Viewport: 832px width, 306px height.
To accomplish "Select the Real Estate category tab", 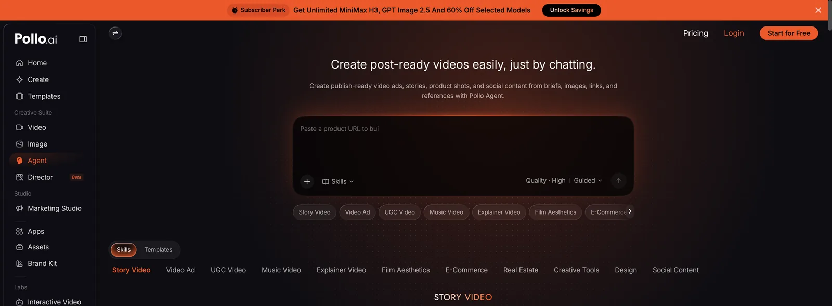I will [521, 270].
